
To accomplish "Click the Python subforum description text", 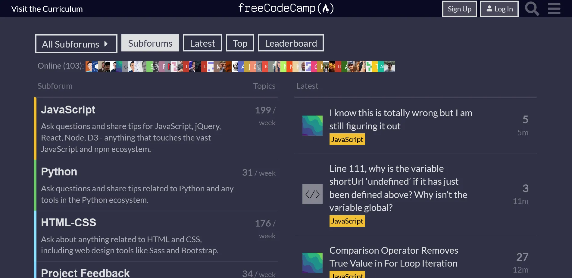I will pyautogui.click(x=137, y=194).
